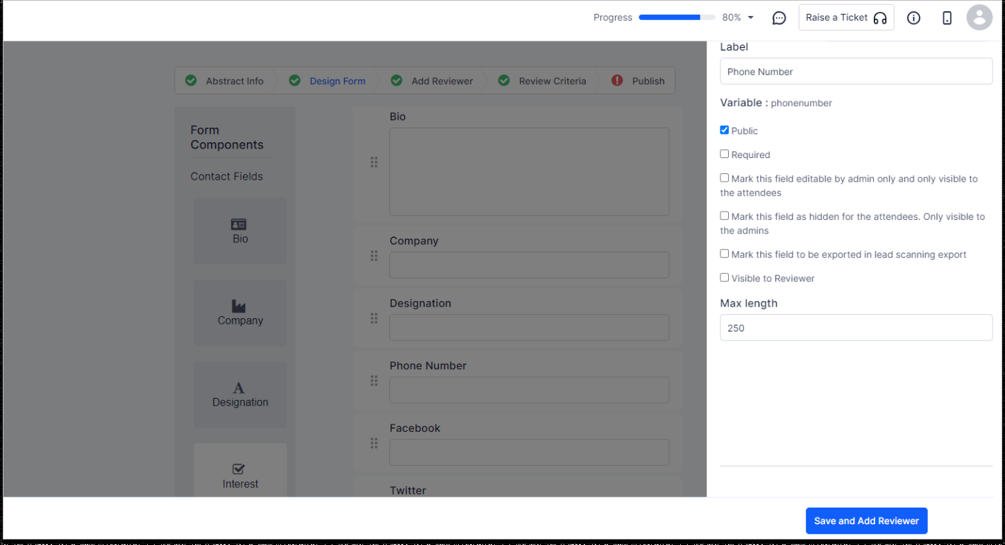Click Save and Add Reviewer button
Viewport: 1005px width, 545px height.
[x=866, y=521]
